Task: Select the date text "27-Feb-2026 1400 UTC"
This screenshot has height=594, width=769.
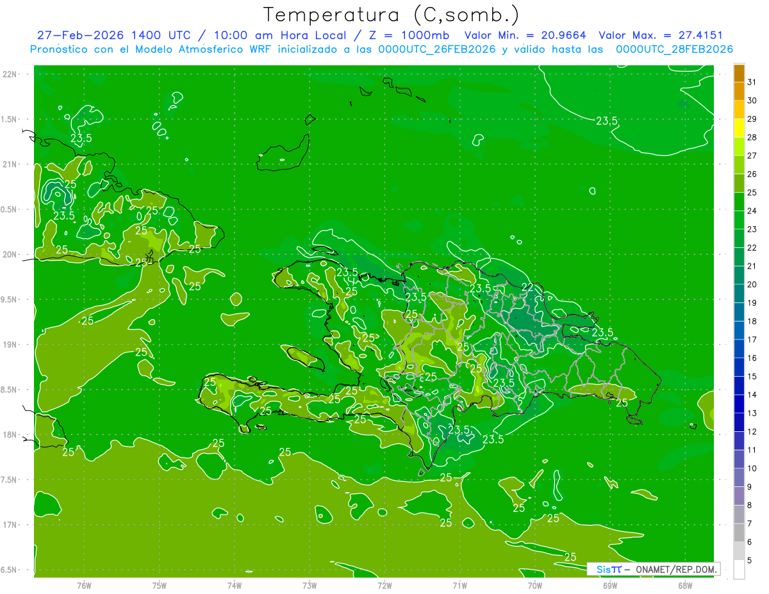Action: (x=115, y=35)
